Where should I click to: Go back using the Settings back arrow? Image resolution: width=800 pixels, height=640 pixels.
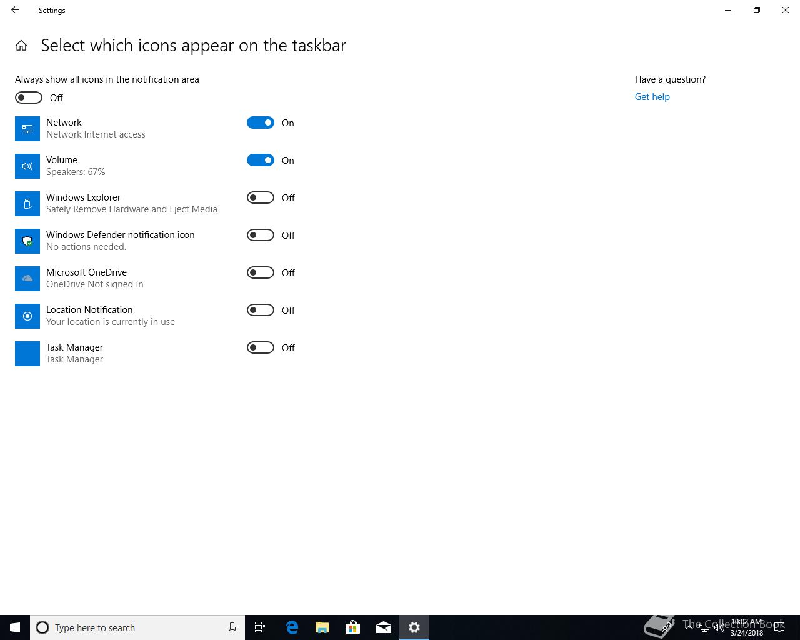pos(15,10)
